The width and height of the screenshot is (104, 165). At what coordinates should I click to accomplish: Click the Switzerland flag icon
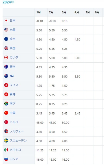pyautogui.click(x=6, y=85)
